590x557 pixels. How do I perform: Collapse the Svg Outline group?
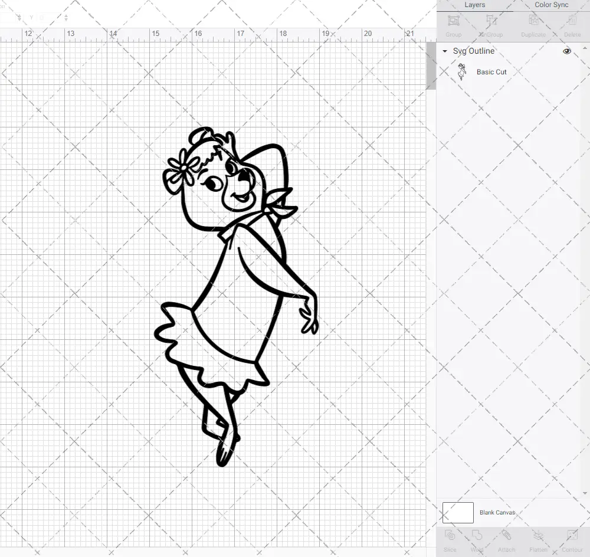coord(444,51)
